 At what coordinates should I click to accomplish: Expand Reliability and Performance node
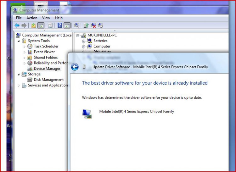[24, 63]
